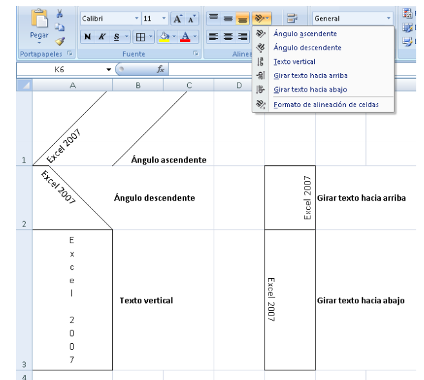This screenshot has height=380, width=424.
Task: Open Formato de alineación de celdas
Action: pyautogui.click(x=326, y=105)
